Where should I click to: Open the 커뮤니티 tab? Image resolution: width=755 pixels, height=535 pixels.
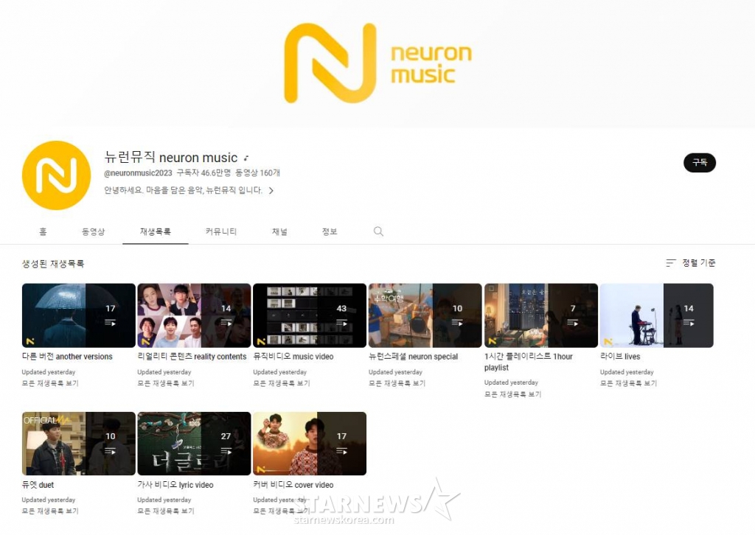coord(221,231)
